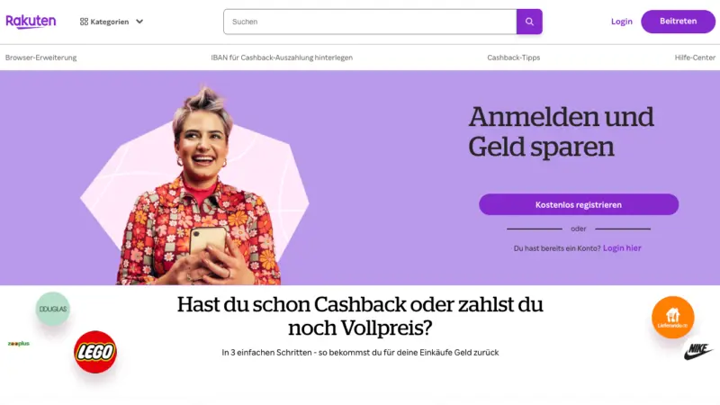
Task: Click the Kostenlos registrieren button
Action: click(x=579, y=204)
